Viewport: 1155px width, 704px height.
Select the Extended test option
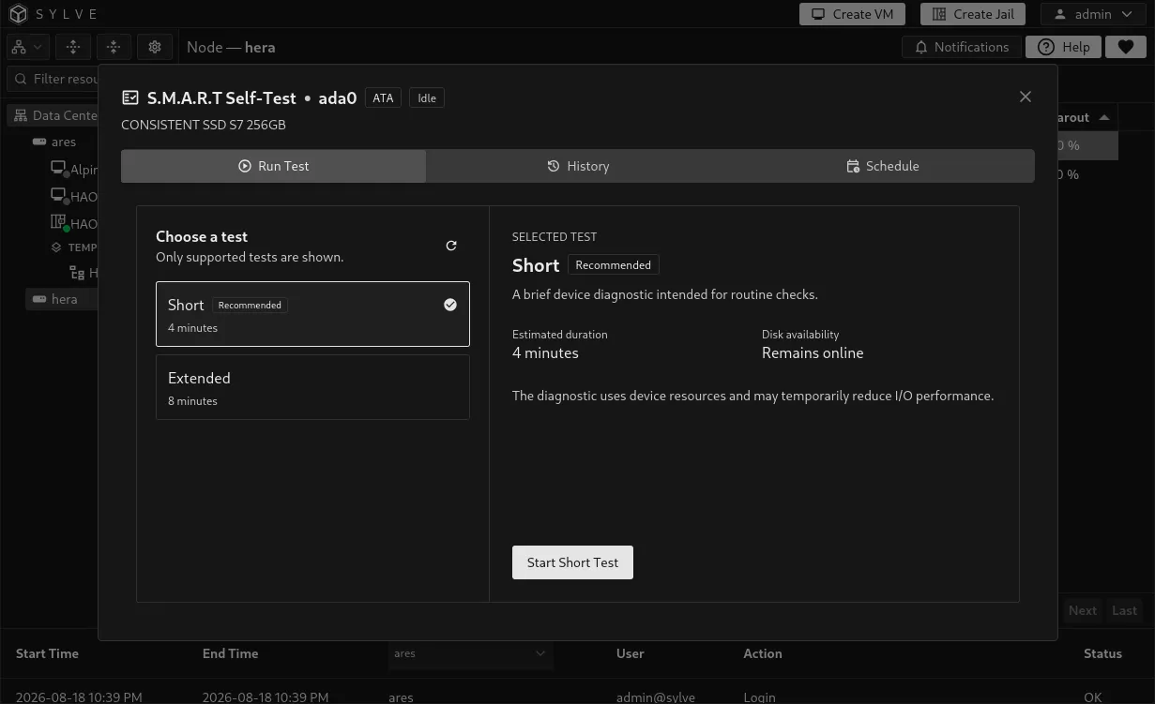tap(312, 387)
